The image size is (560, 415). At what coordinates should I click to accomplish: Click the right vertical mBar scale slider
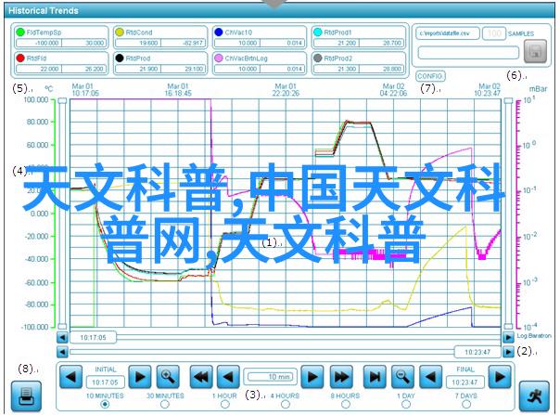pyautogui.click(x=508, y=214)
